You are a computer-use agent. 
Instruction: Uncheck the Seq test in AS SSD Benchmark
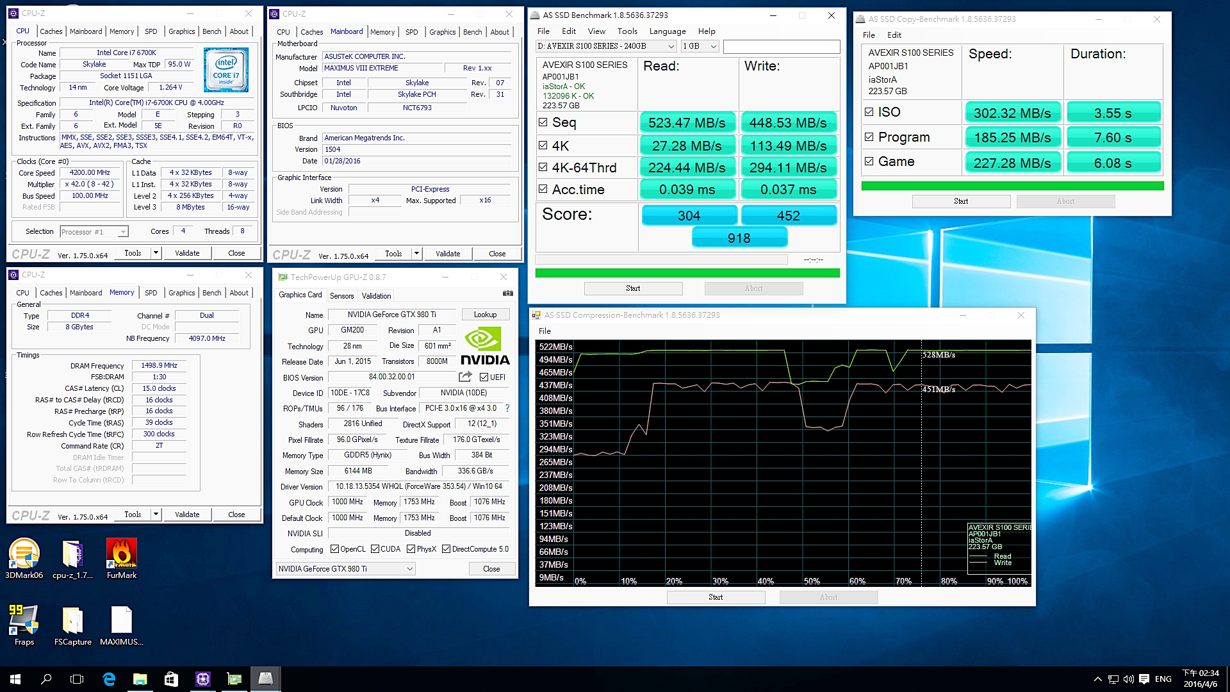coord(542,122)
